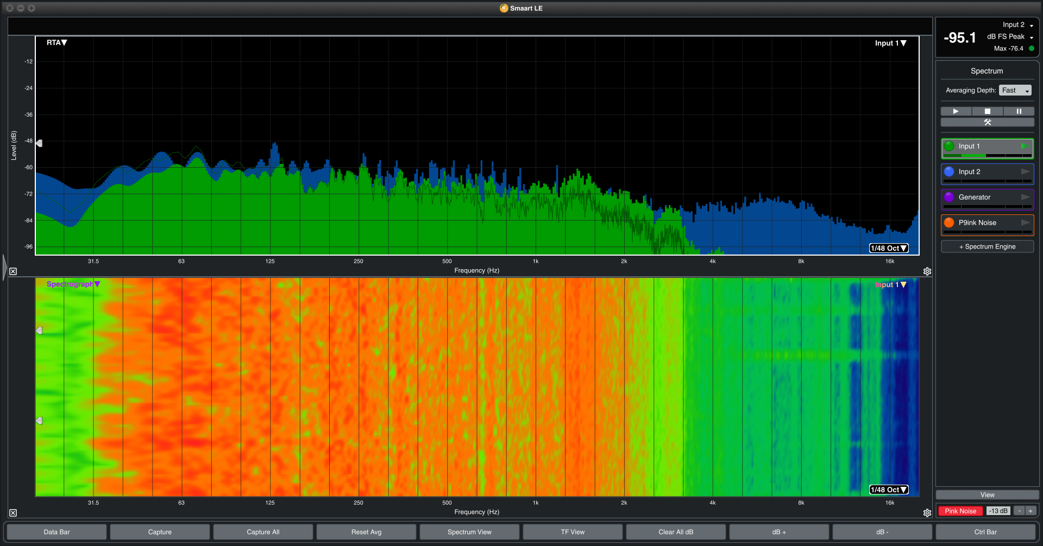The height and width of the screenshot is (546, 1043).
Task: Change RTA banding from 1/48 Oct
Action: (x=889, y=248)
